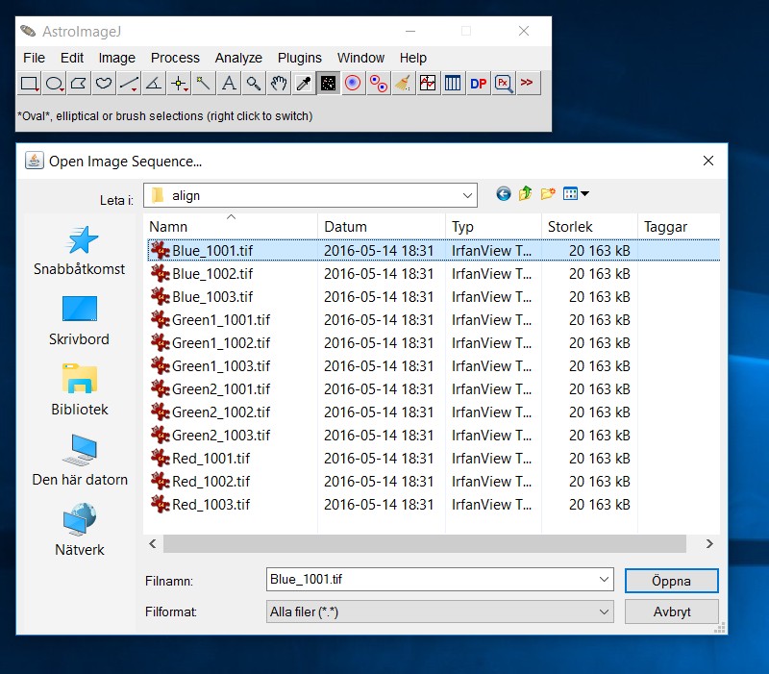The image size is (769, 674).
Task: Click the Px coordinate converter icon
Action: (x=503, y=83)
